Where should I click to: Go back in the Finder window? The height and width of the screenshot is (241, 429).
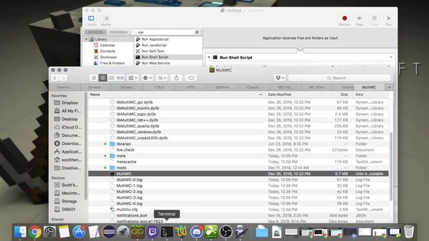coord(55,78)
